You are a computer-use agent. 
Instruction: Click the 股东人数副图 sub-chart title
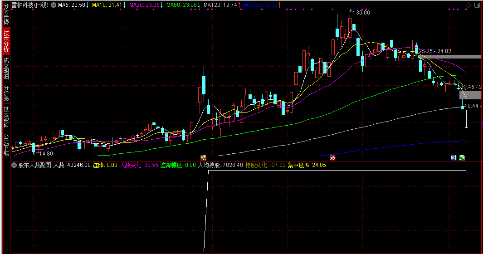tap(35, 165)
